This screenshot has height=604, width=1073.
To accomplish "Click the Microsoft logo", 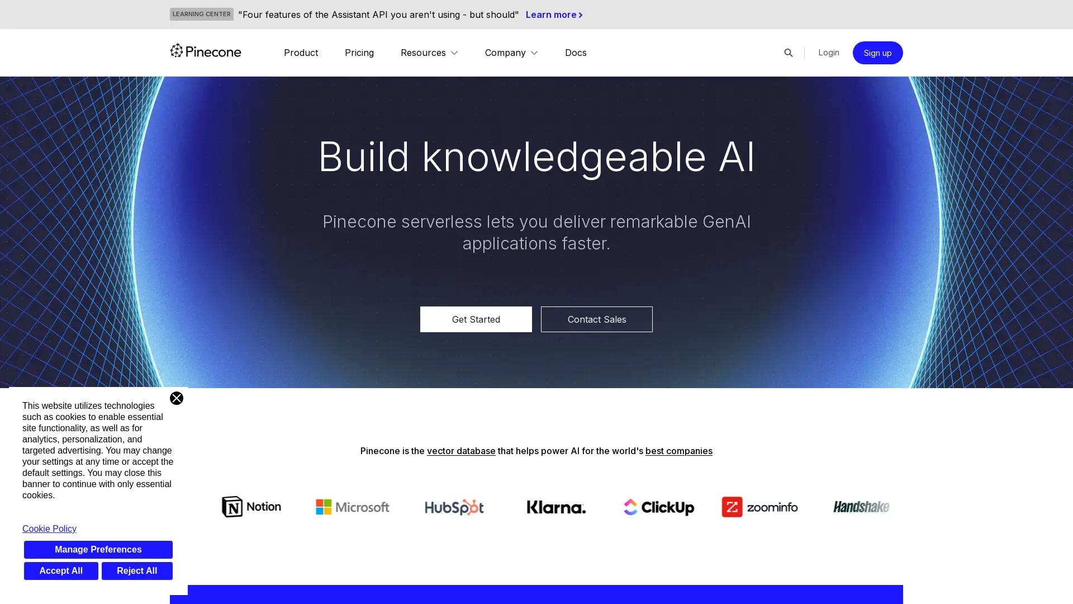I will tap(352, 507).
